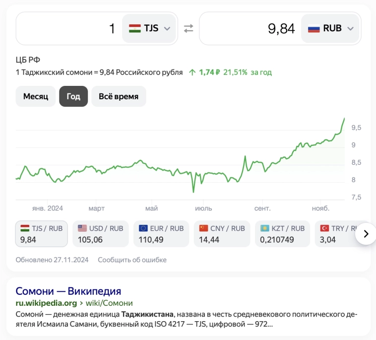376x340 pixels.
Task: Expand the TJS source currency dropdown
Action: pos(167,28)
